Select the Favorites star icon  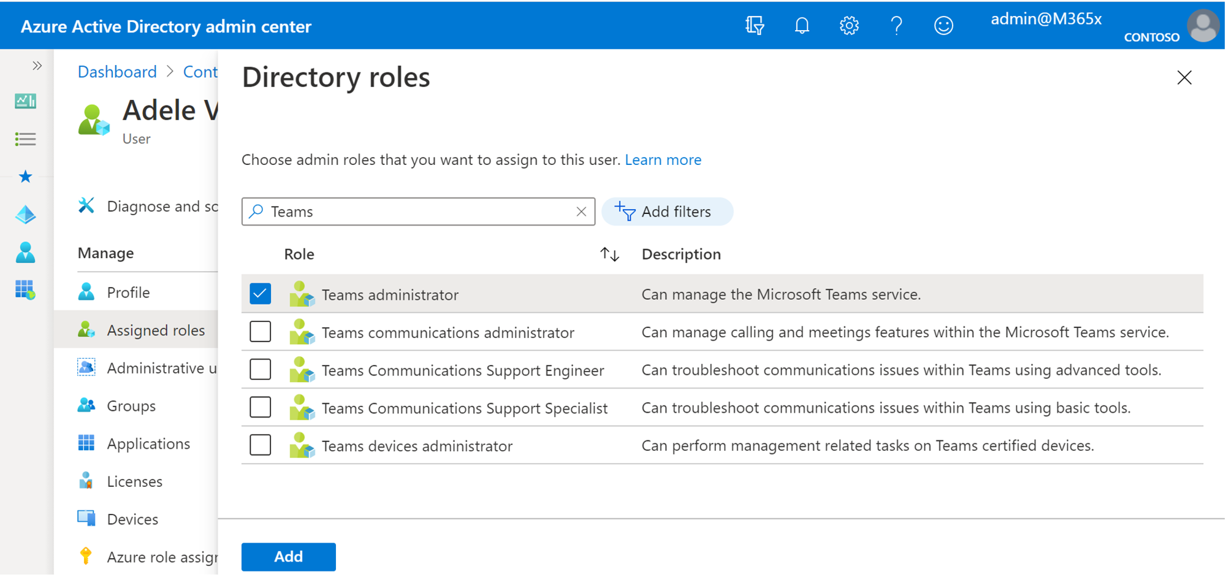click(x=25, y=177)
